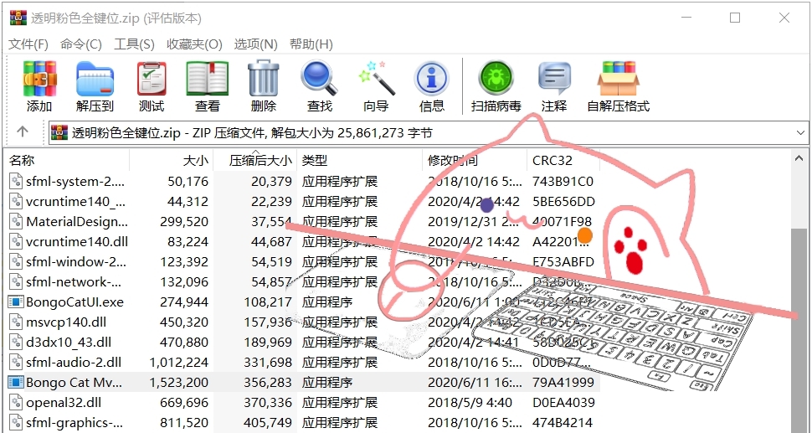This screenshot has height=433, width=812.
Task: Click the 删除 (Delete) trash icon
Action: (x=263, y=79)
